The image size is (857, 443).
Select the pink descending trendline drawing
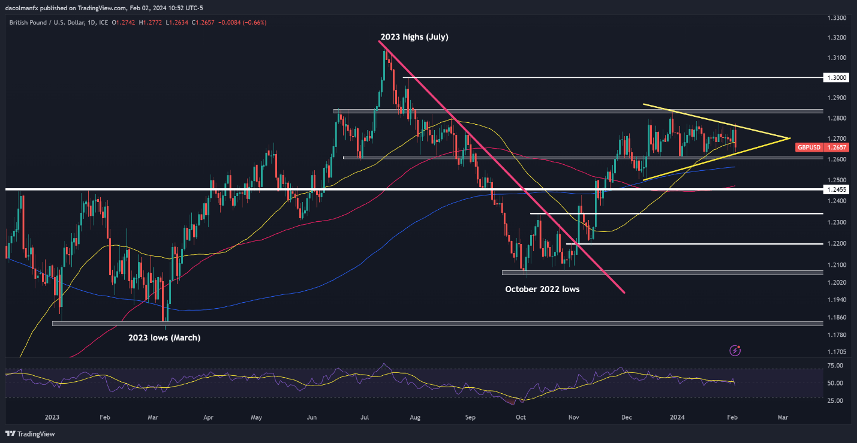point(503,167)
